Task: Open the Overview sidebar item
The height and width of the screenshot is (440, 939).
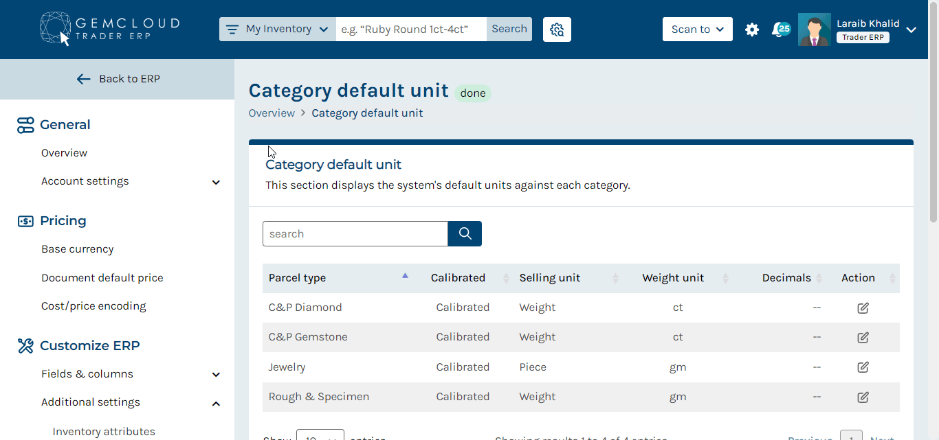Action: pyautogui.click(x=64, y=153)
